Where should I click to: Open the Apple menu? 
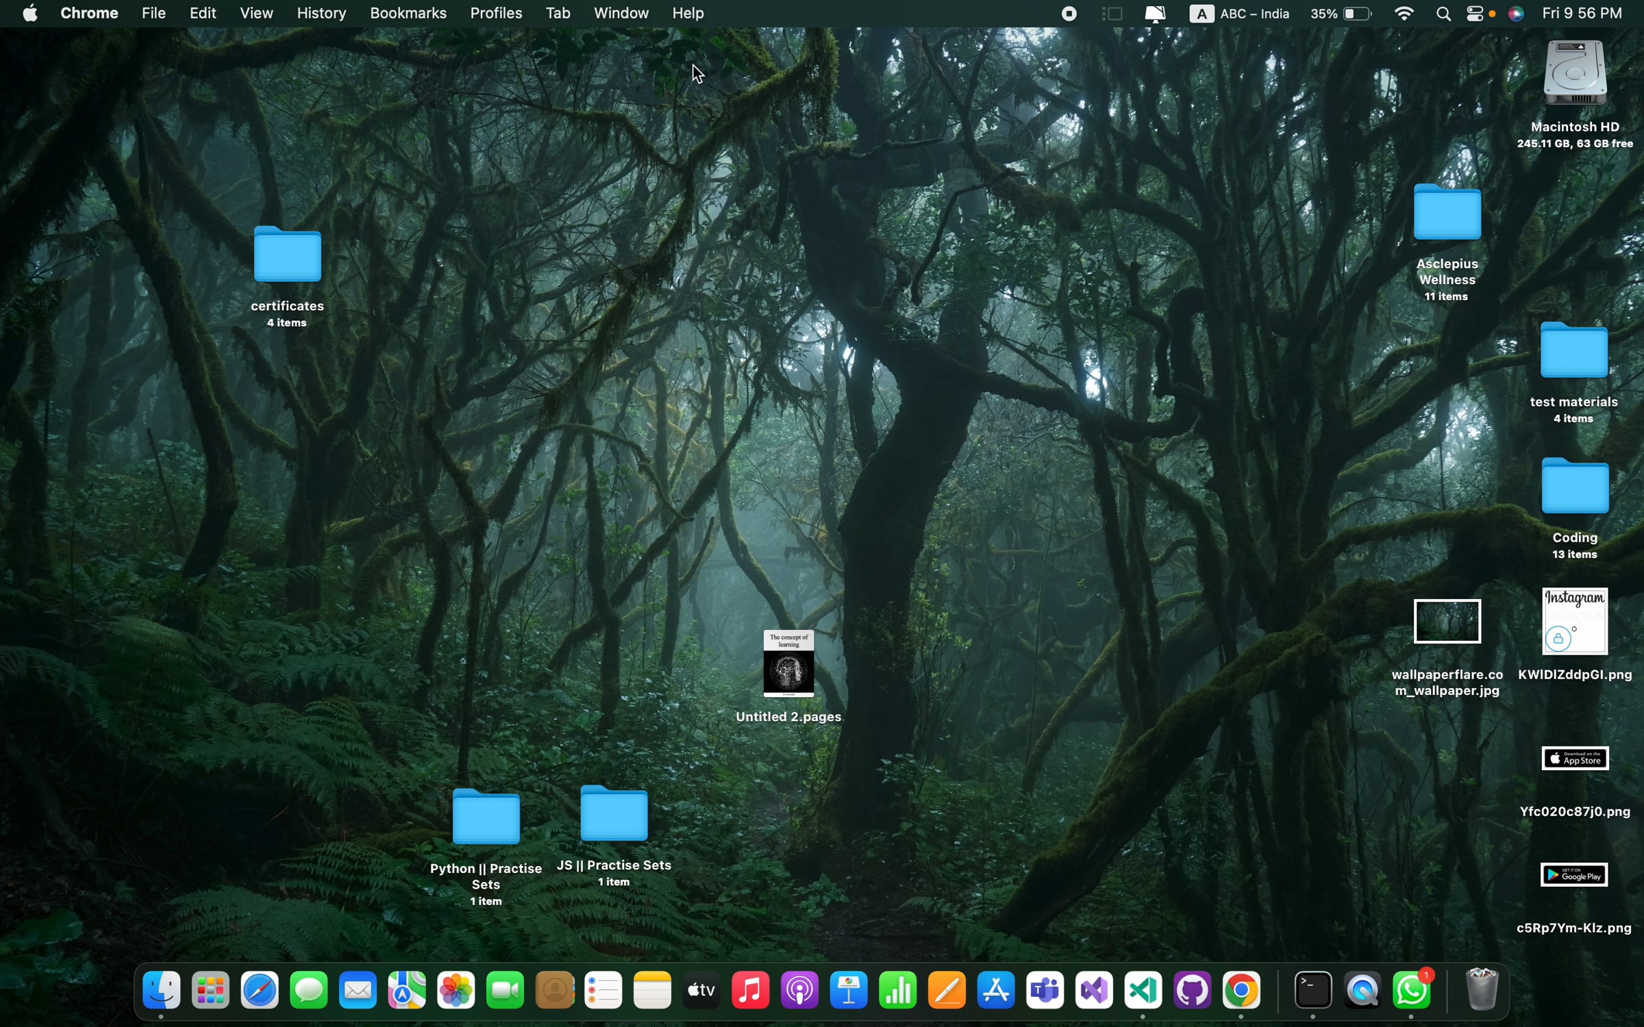click(29, 14)
